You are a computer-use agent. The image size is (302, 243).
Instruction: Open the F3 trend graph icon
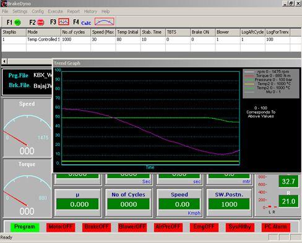tap(64, 22)
